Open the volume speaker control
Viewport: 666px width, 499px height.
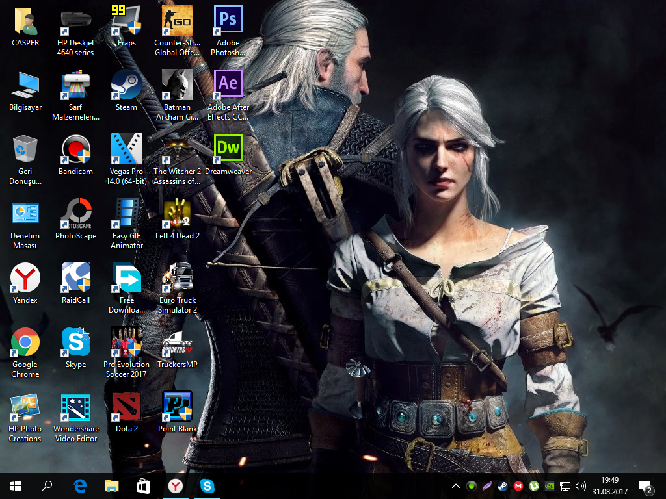[580, 486]
